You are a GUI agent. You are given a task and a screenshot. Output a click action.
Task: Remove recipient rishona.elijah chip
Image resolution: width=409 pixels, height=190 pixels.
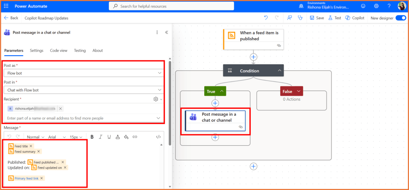[x=60, y=108]
